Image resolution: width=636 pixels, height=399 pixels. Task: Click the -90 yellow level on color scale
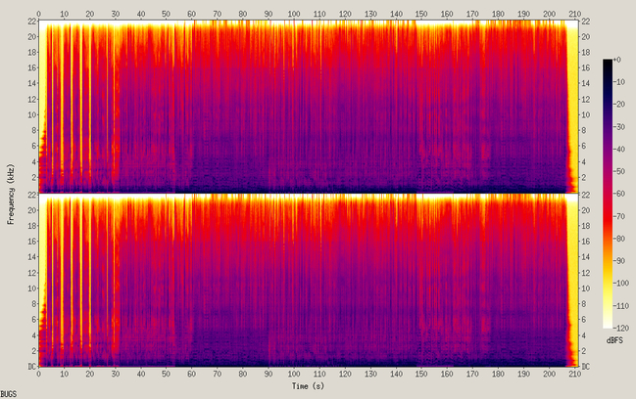[619, 261]
